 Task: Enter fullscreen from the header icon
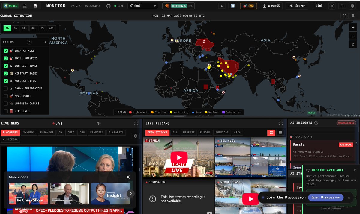click(342, 6)
